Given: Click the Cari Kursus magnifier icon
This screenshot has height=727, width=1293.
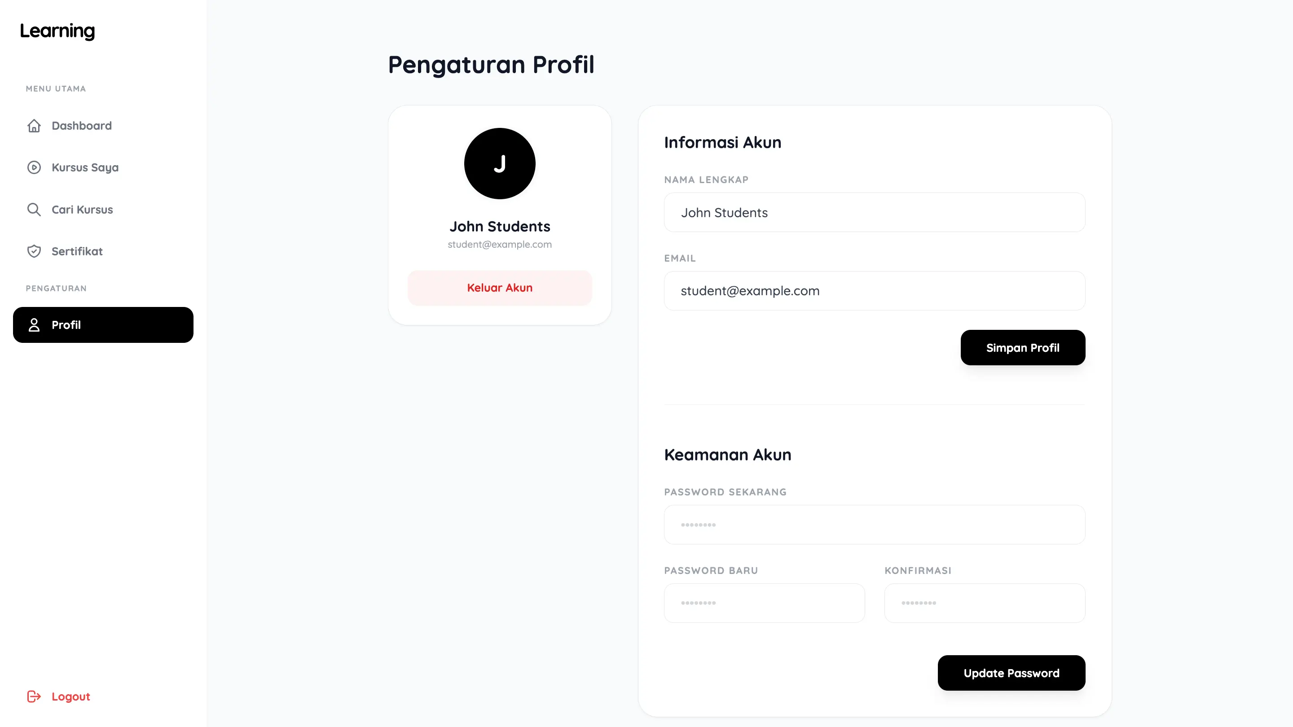Looking at the screenshot, I should (x=34, y=209).
